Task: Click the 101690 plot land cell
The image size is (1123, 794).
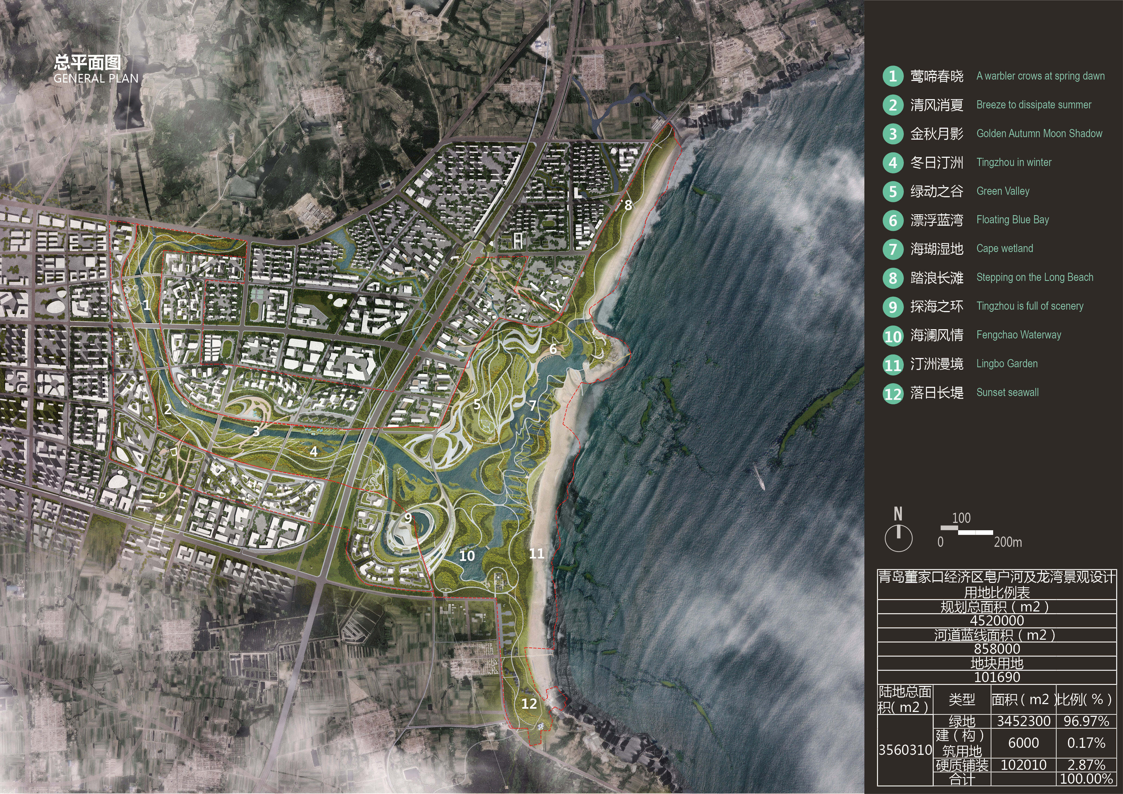Action: 997,677
